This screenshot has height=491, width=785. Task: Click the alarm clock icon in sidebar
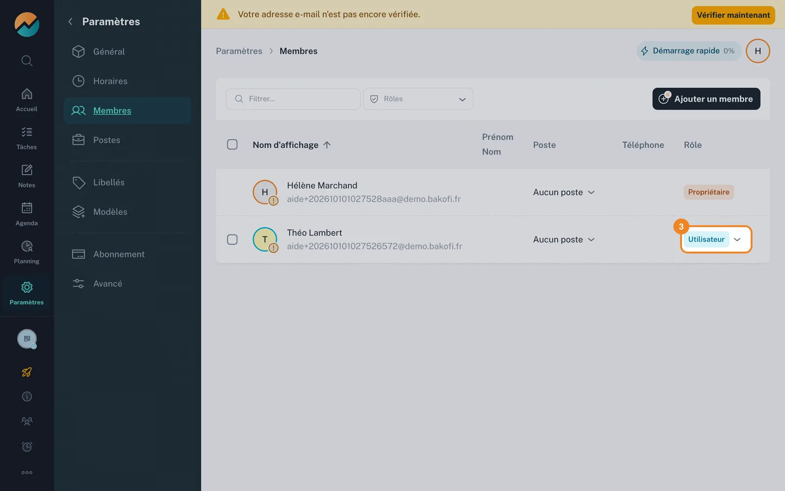coord(27,447)
